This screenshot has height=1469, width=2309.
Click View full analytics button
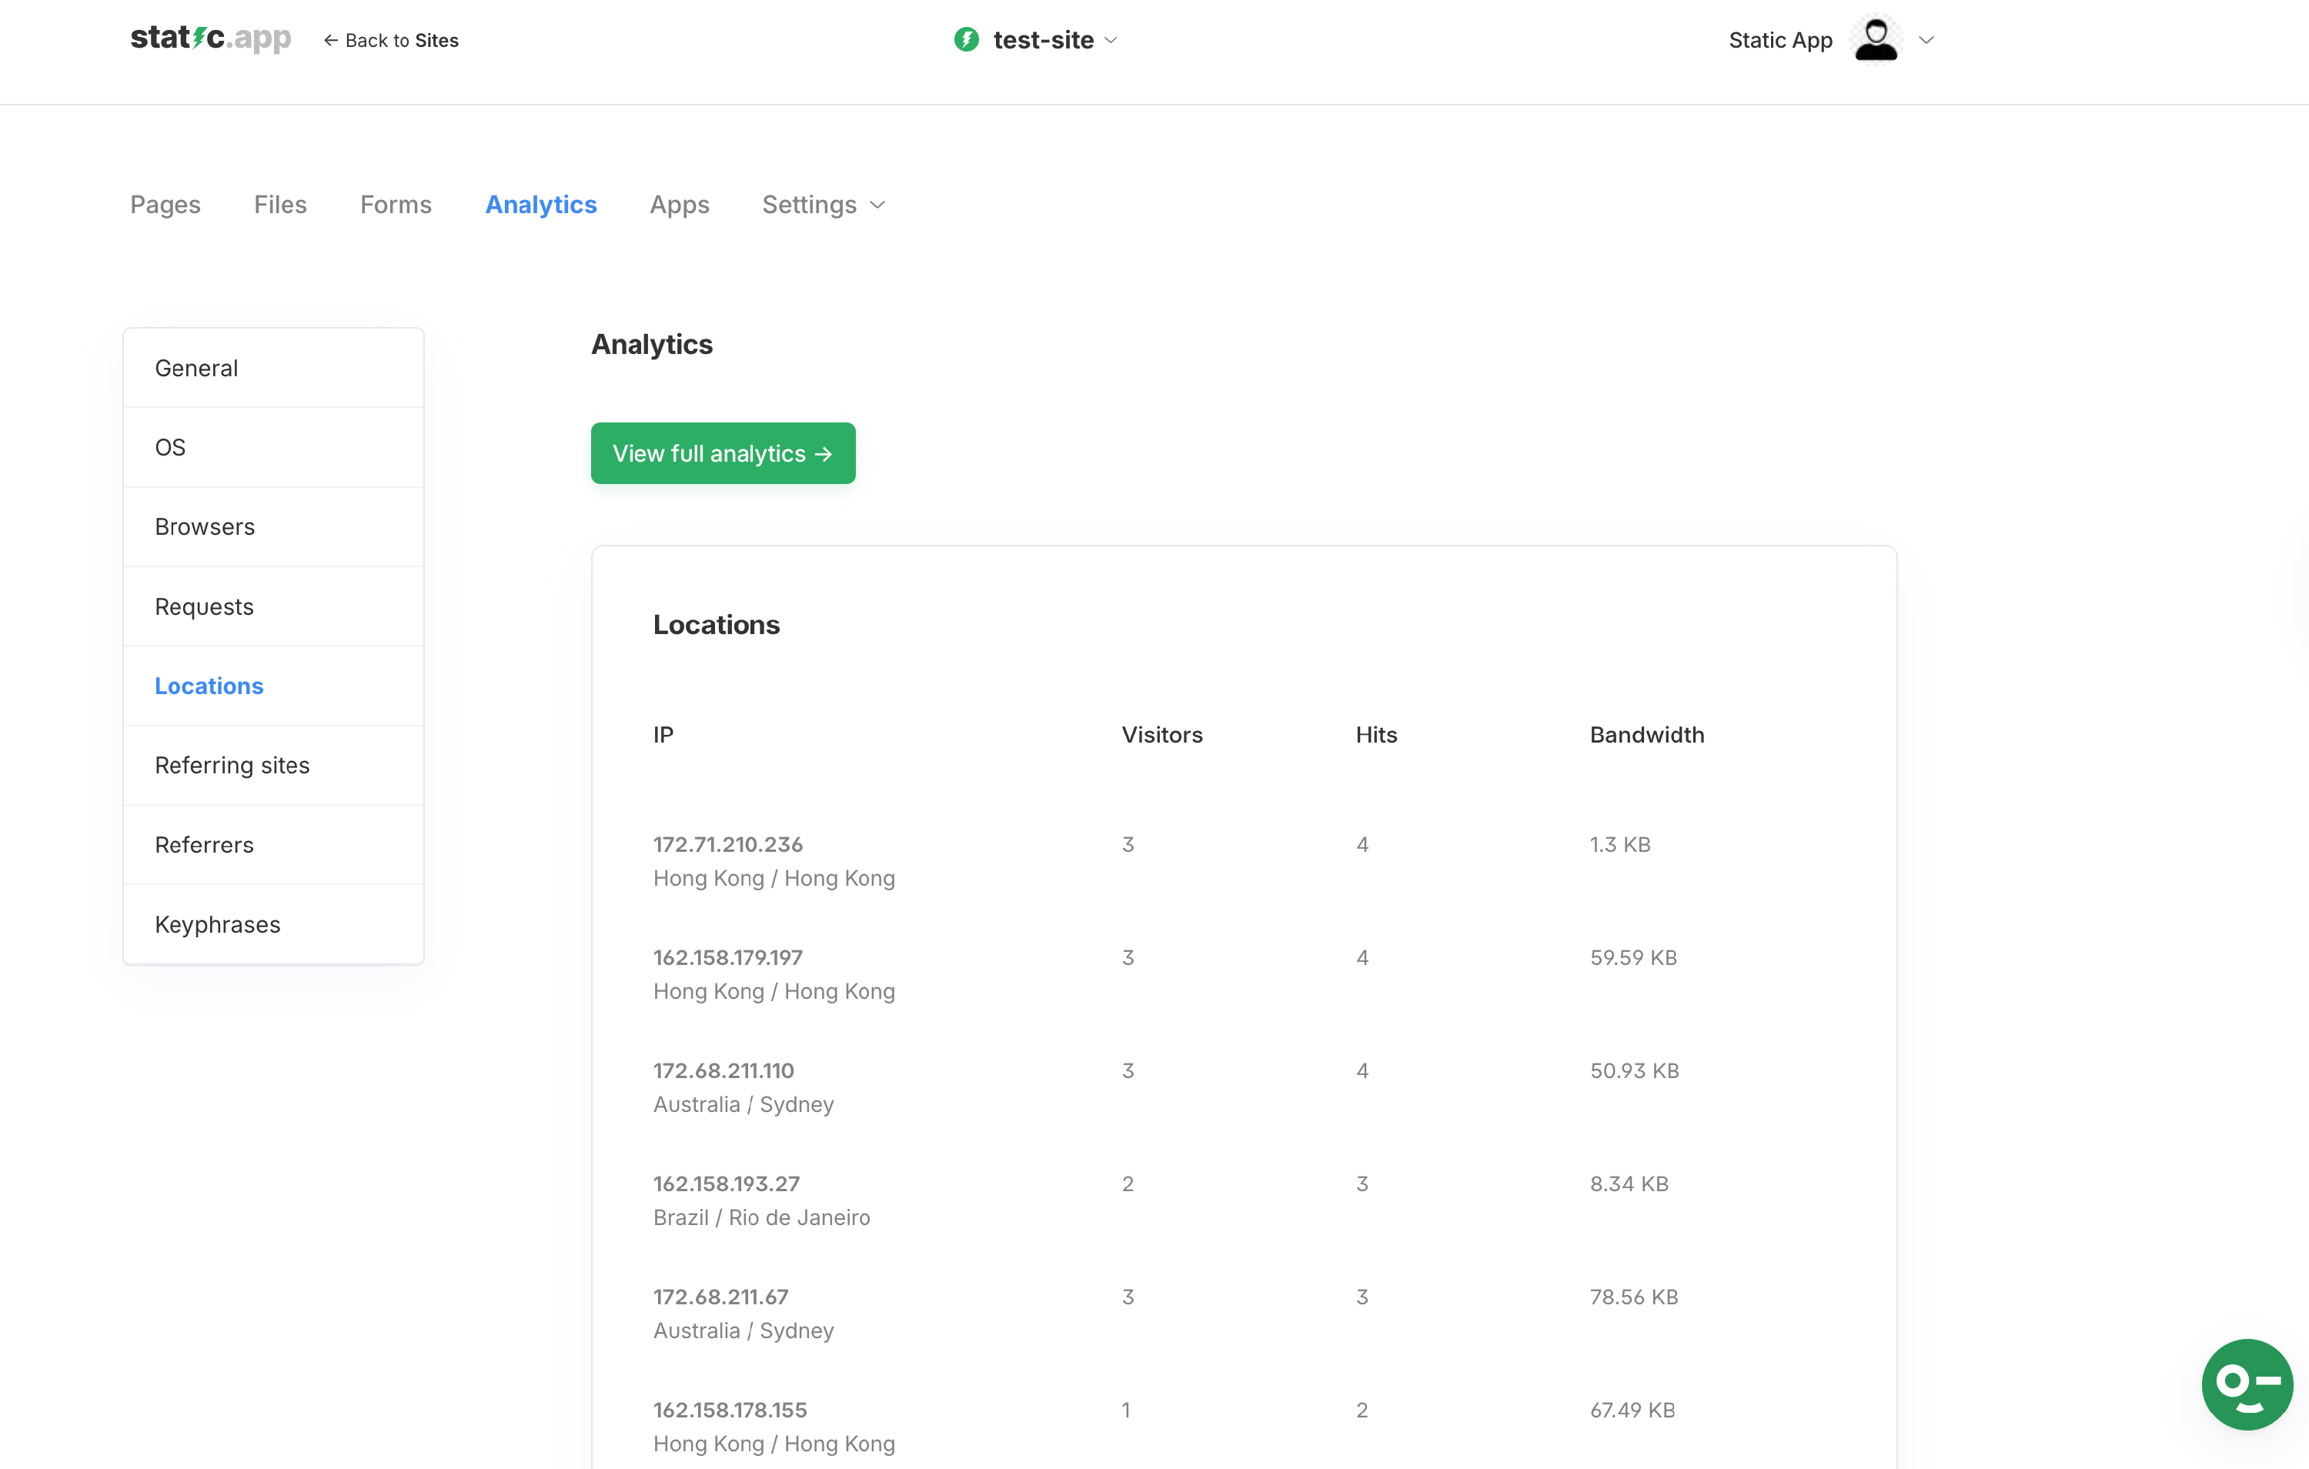pyautogui.click(x=722, y=453)
